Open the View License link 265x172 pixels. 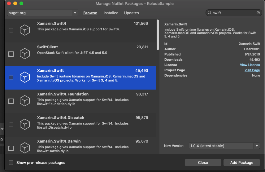250,65
